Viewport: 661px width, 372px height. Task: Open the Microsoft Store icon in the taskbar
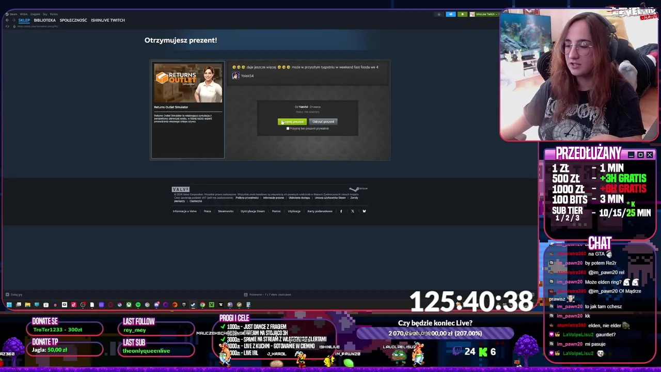point(46,305)
